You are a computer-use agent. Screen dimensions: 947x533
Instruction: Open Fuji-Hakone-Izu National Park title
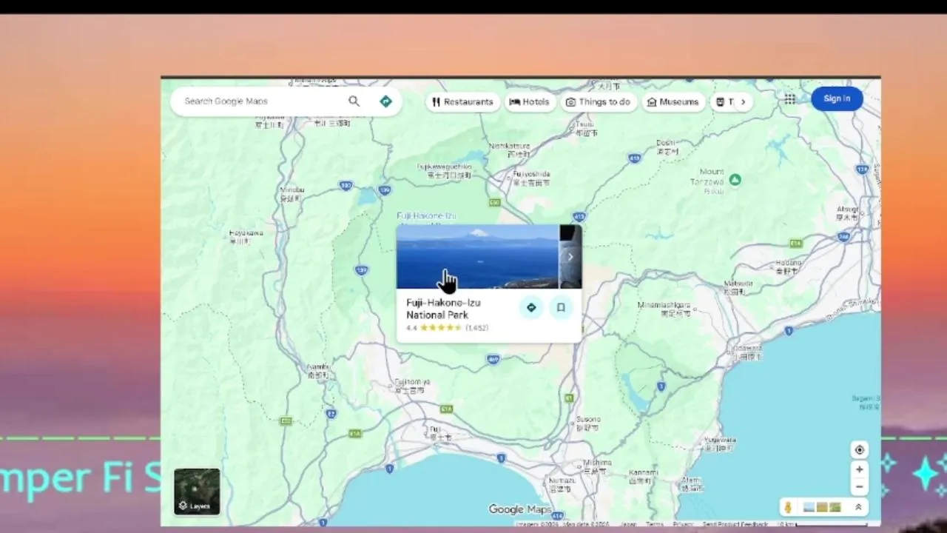point(443,309)
